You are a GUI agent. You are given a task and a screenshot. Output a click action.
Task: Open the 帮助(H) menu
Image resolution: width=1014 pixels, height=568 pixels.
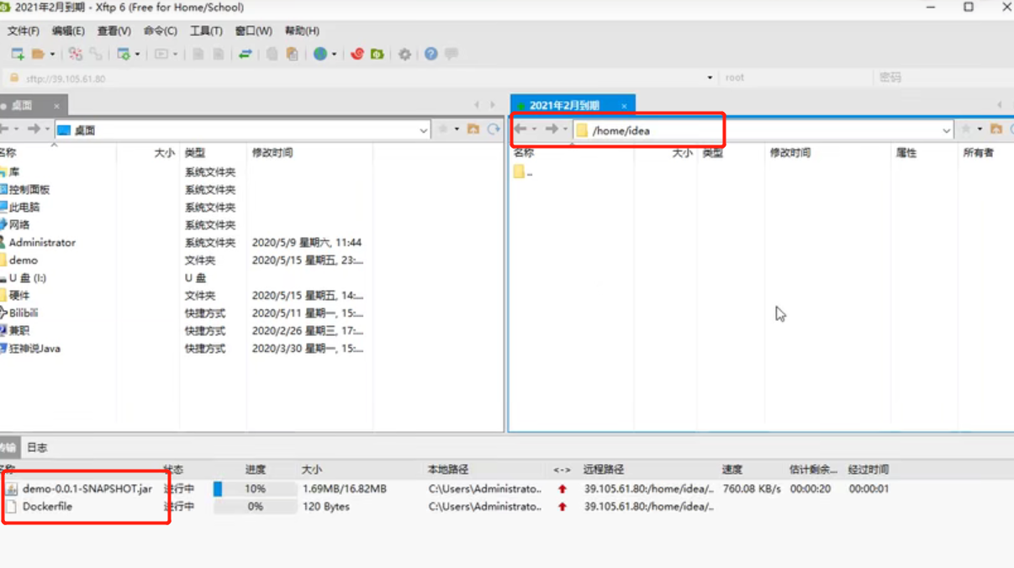coord(302,31)
